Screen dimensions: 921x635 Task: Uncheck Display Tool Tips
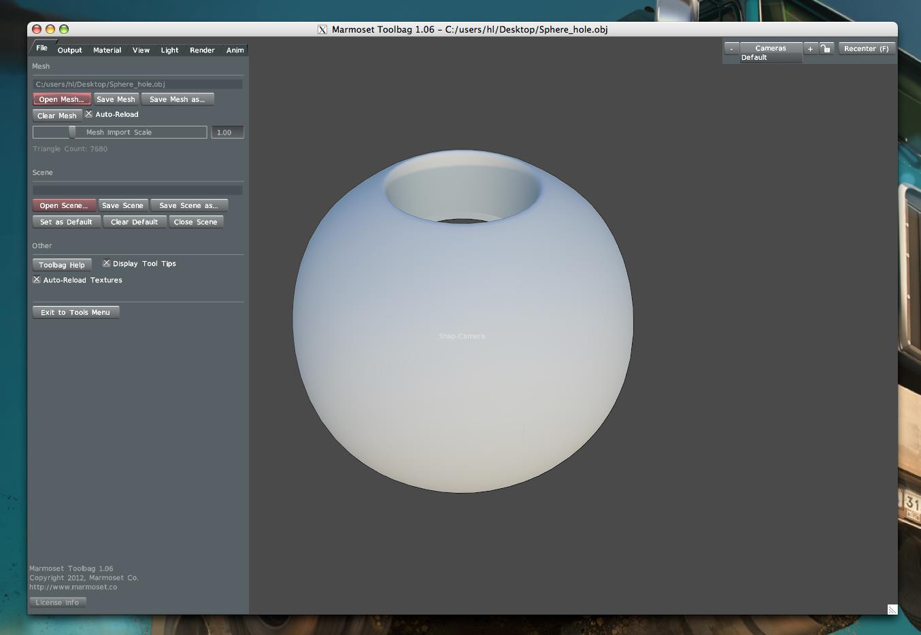click(107, 263)
